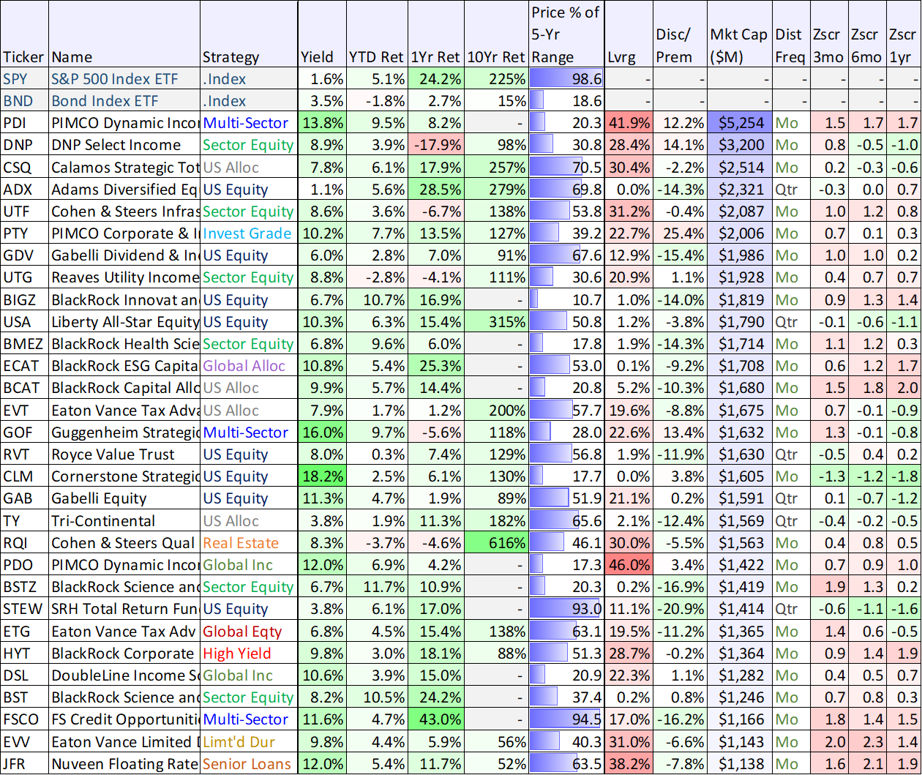922x775 pixels.
Task: Click GOF's 16.0% yield cell
Action: tap(321, 433)
